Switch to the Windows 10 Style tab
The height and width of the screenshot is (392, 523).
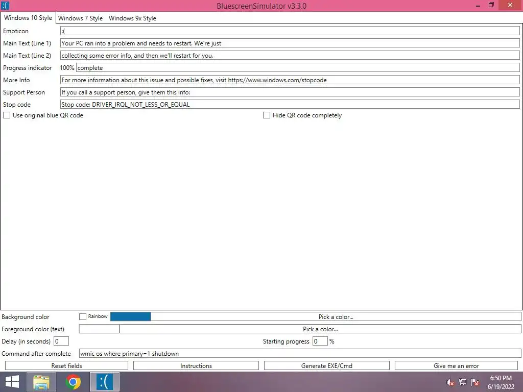(28, 18)
